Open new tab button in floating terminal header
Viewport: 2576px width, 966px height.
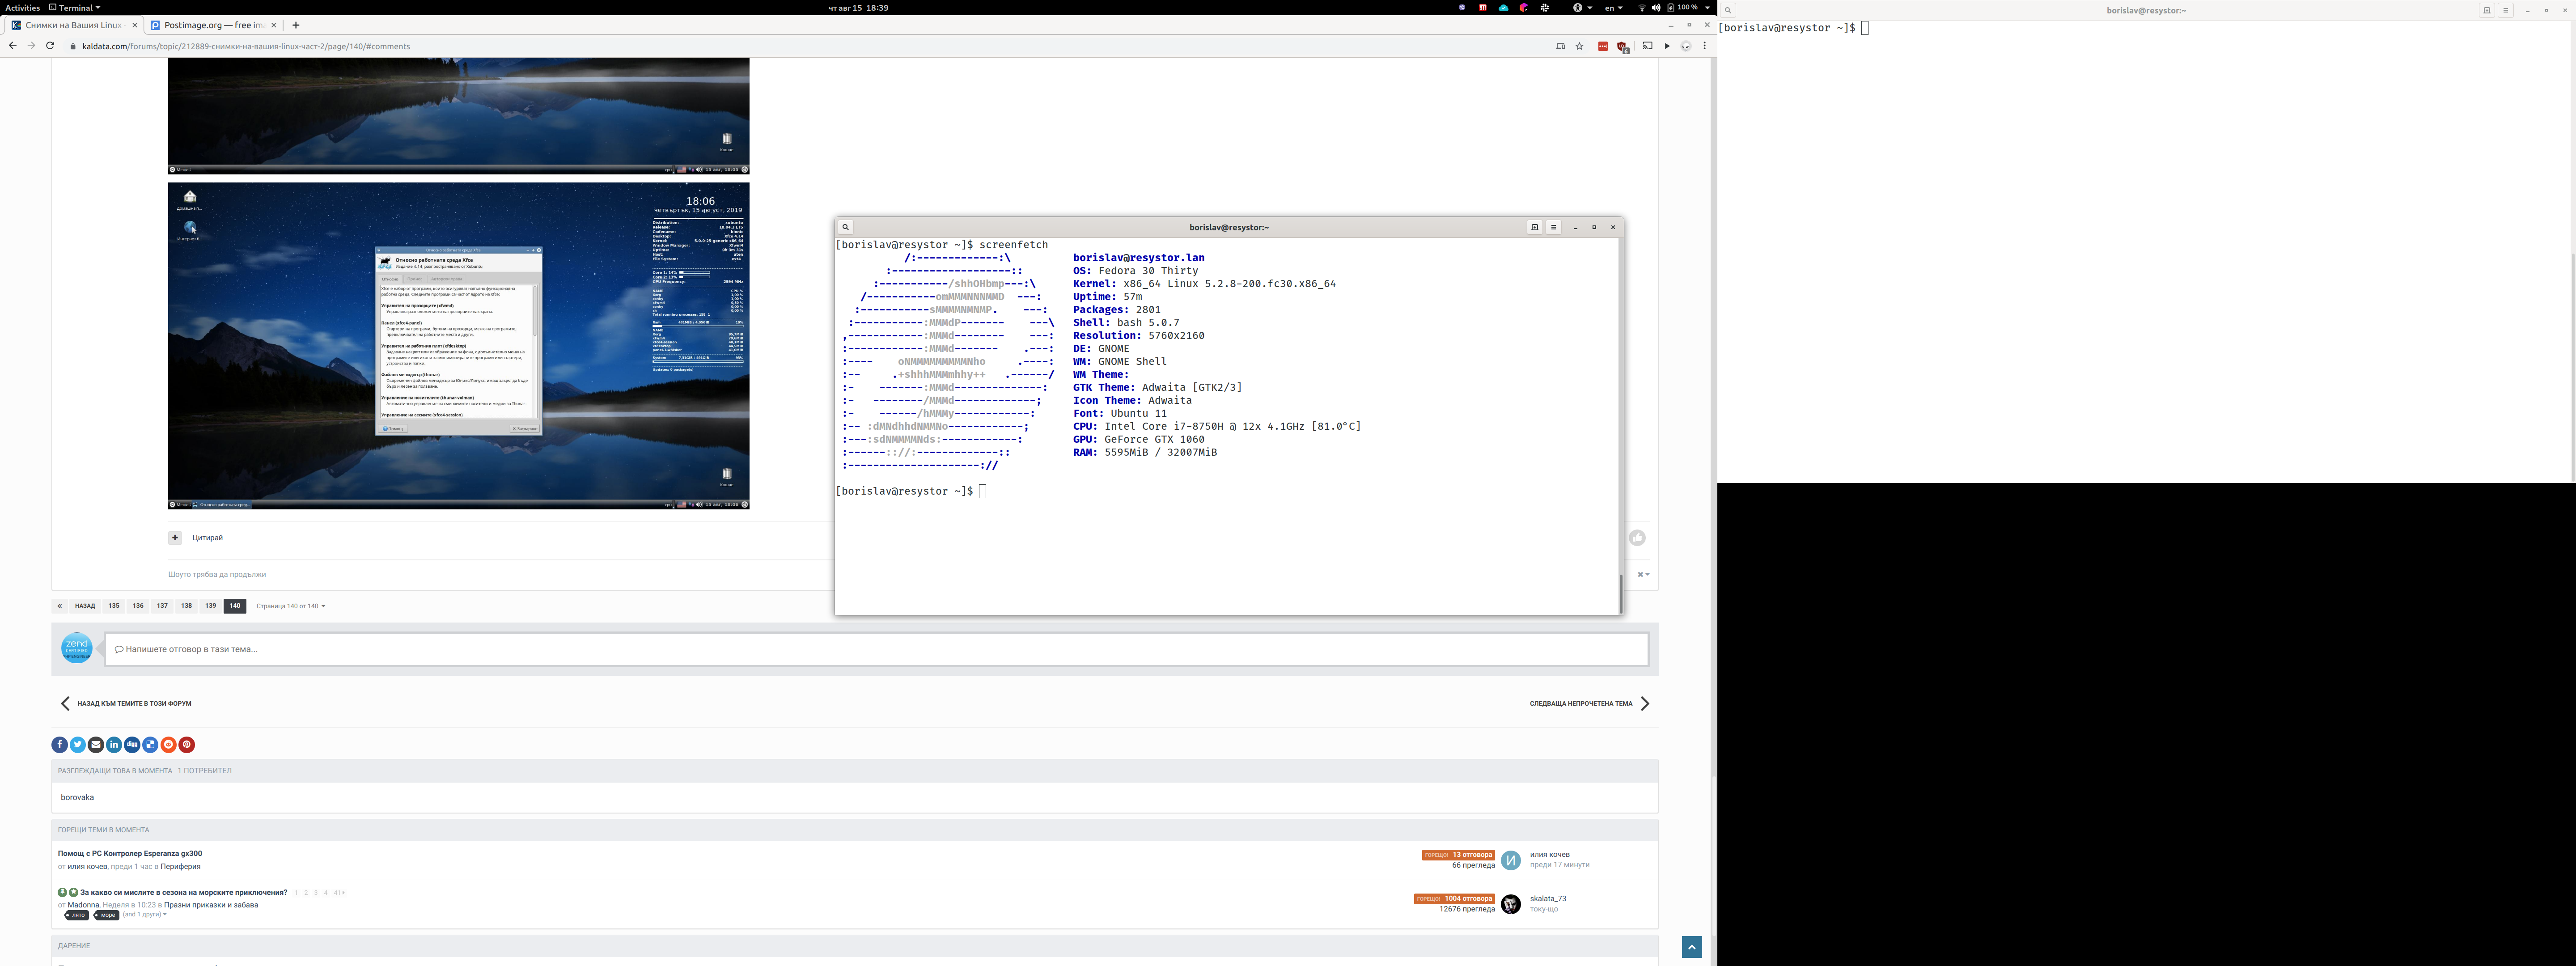(x=1535, y=227)
